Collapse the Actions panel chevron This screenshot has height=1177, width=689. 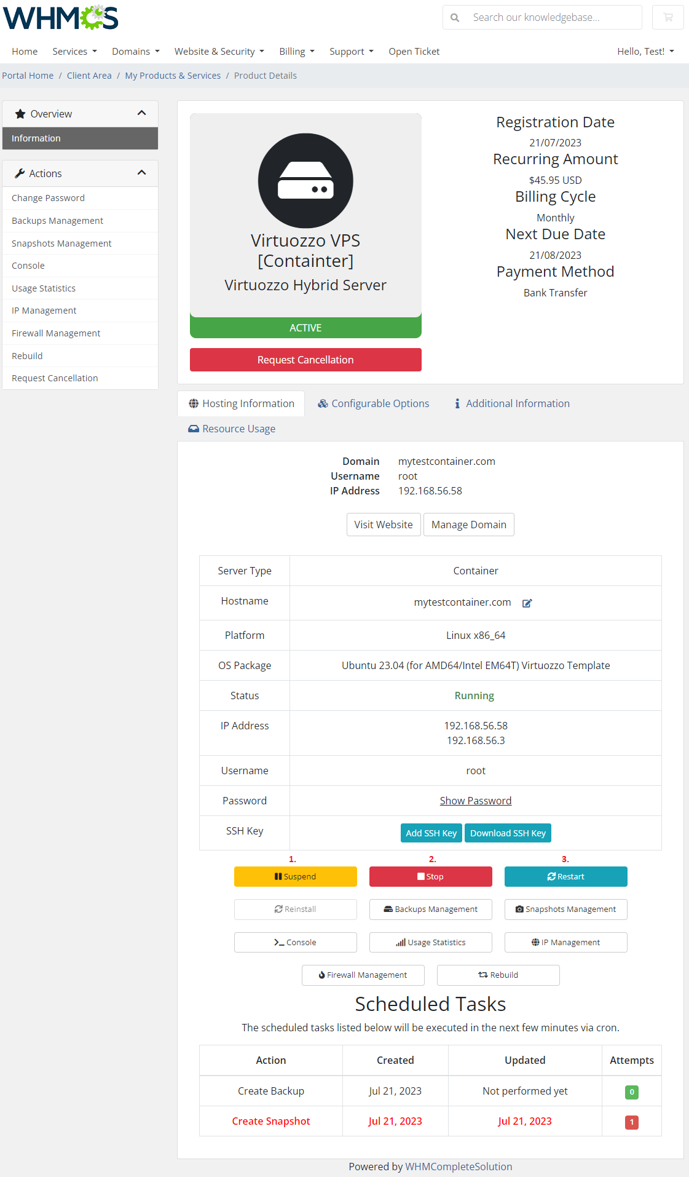pos(142,173)
